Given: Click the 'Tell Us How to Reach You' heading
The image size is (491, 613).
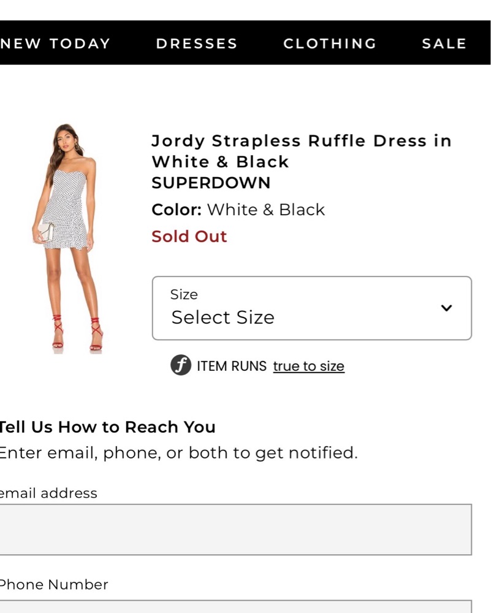Looking at the screenshot, I should (x=107, y=427).
